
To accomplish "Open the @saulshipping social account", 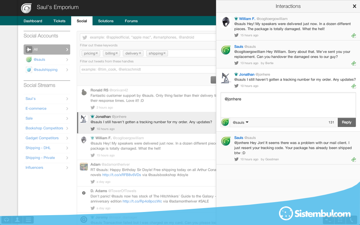I will click(45, 70).
